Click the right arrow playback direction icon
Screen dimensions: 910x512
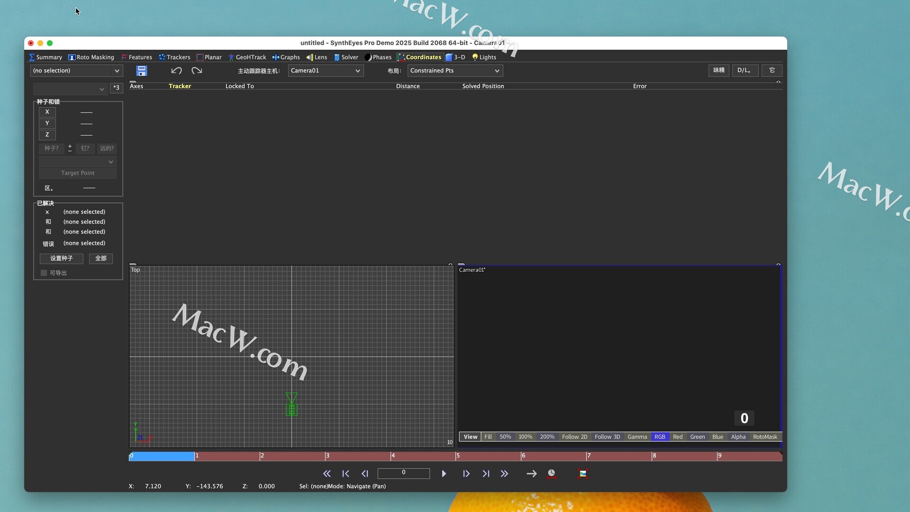tap(532, 474)
